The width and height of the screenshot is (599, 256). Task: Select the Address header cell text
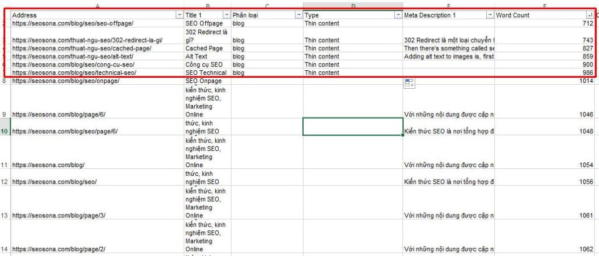(x=25, y=15)
